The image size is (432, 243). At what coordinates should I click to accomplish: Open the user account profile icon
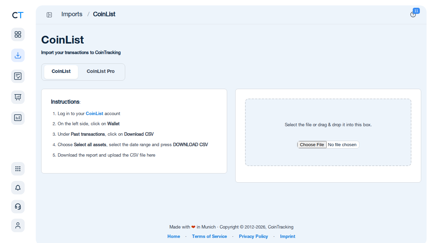[18, 225]
